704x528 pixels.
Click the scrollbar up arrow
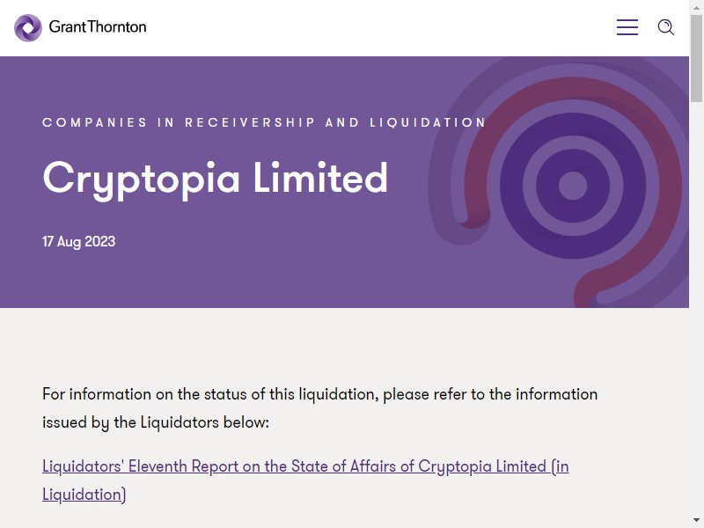696,8
